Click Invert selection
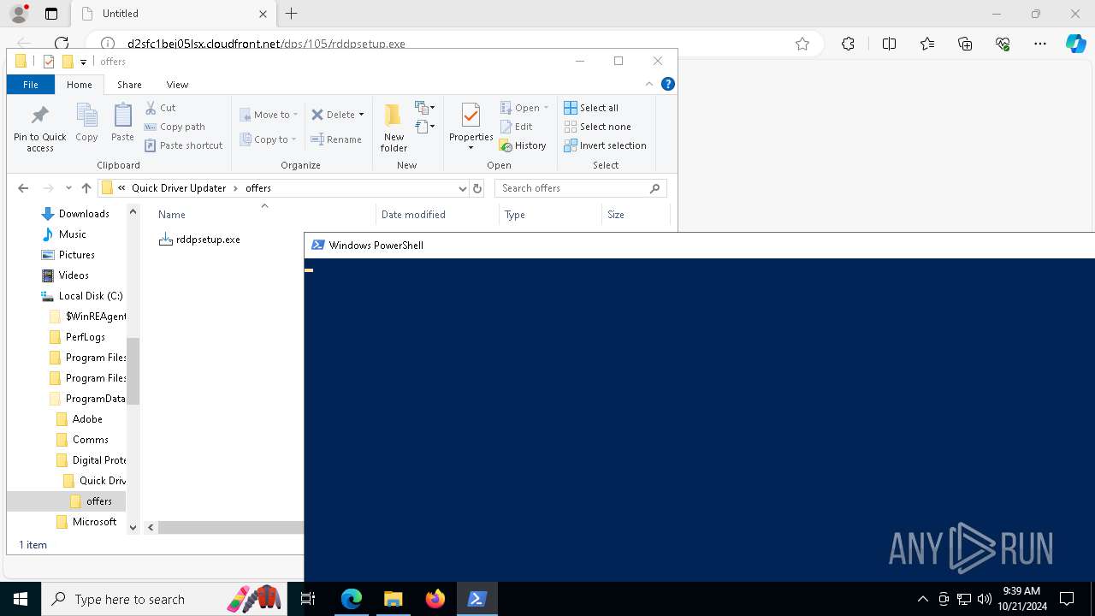 (x=605, y=145)
